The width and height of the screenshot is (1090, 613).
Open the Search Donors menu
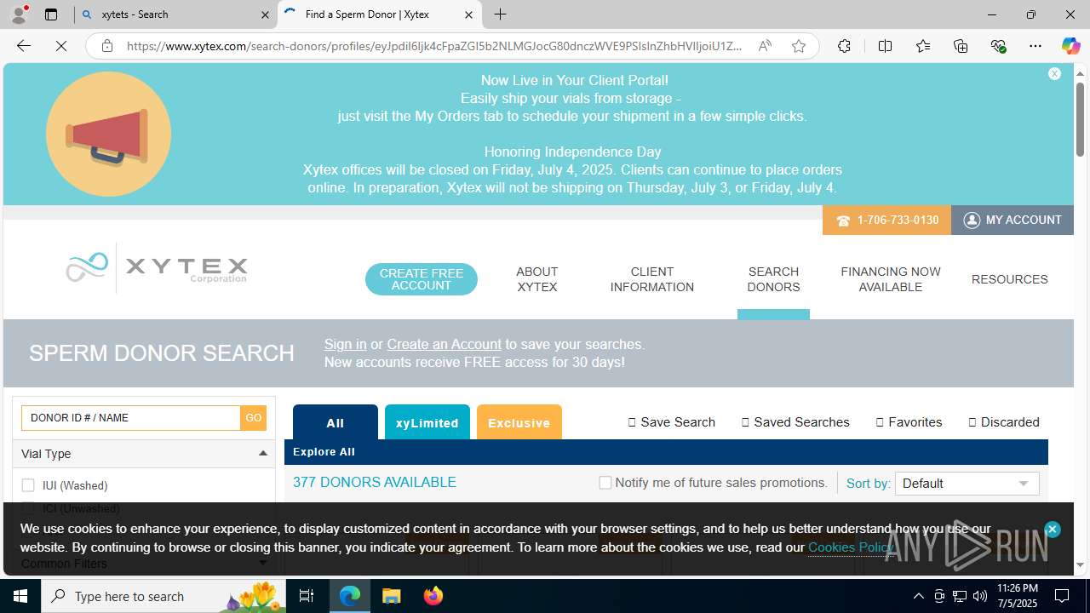[773, 279]
